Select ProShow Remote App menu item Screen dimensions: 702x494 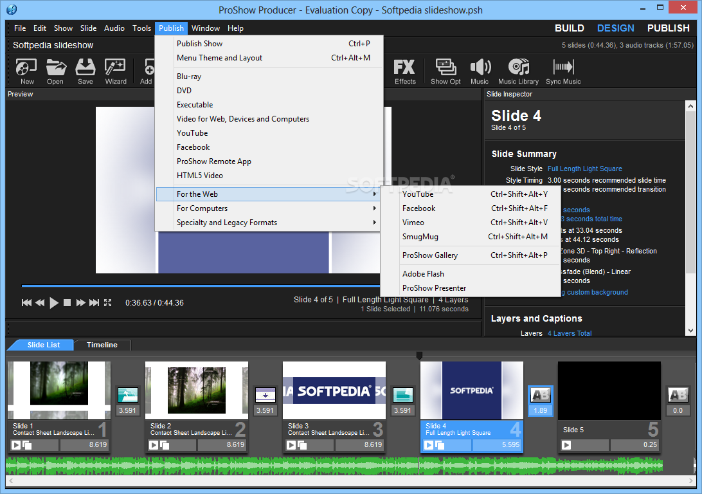pyautogui.click(x=269, y=161)
